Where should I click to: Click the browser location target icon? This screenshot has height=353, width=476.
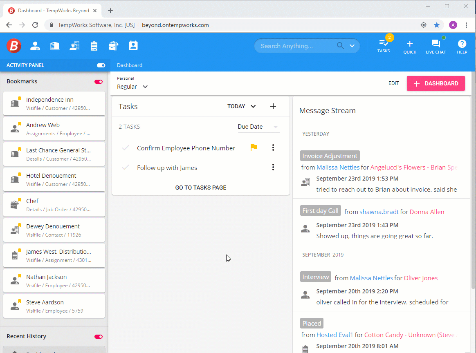click(x=424, y=25)
